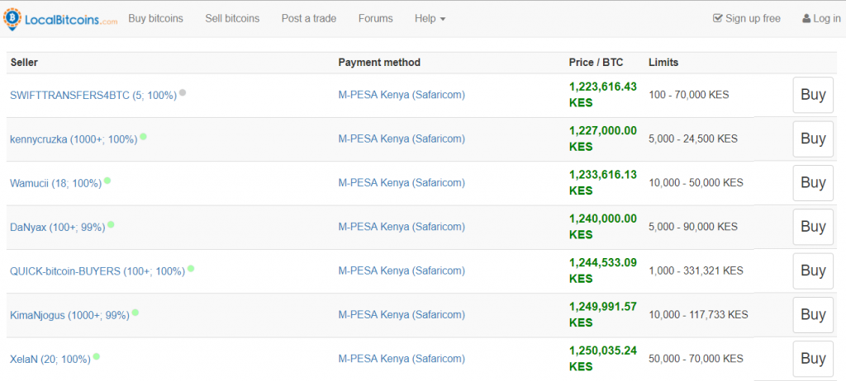Click M-PESA Kenya link in DaNyax row
The image size is (846, 381).
pos(402,227)
